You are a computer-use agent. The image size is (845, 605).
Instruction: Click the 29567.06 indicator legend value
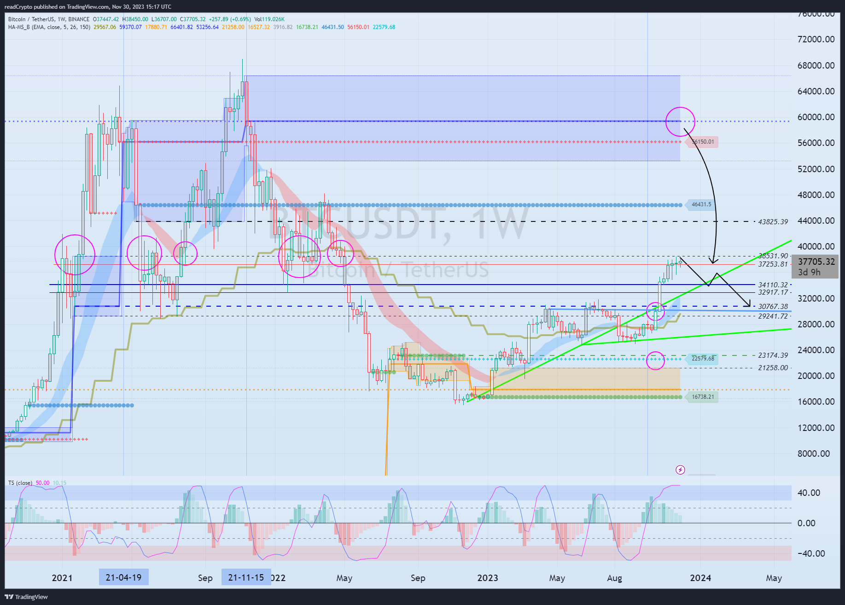click(105, 27)
